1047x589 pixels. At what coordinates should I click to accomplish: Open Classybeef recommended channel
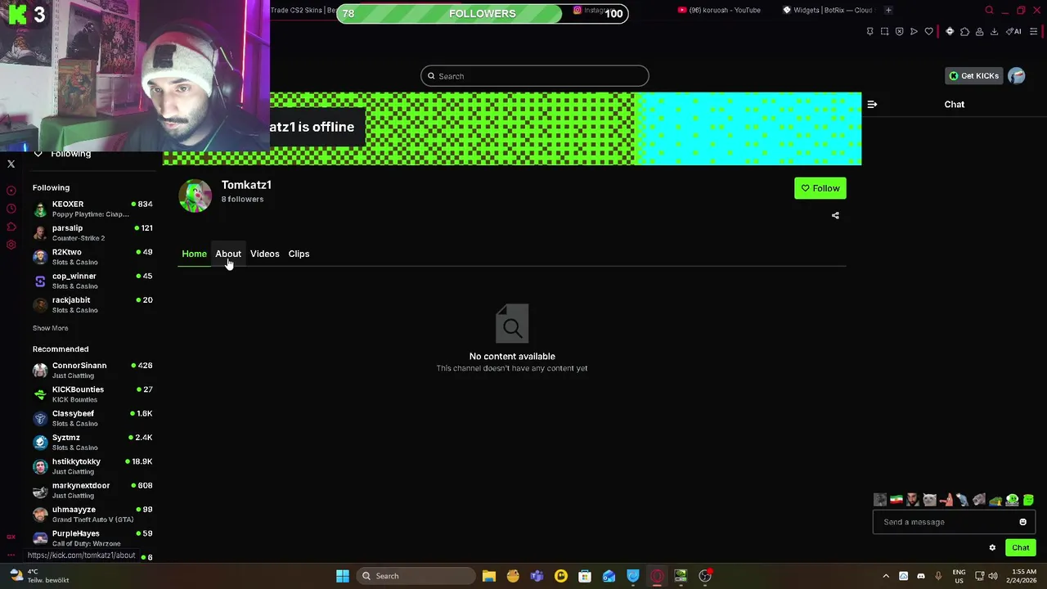coord(92,418)
